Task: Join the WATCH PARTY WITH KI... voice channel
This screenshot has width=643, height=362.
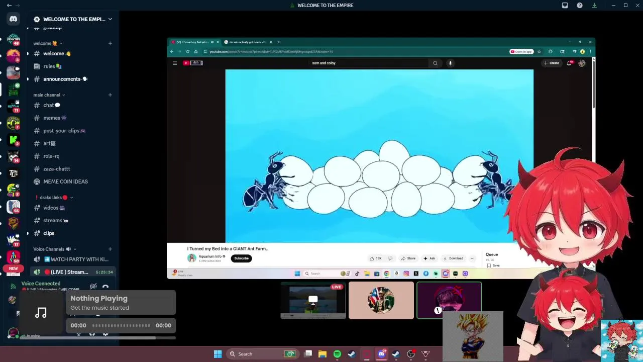Action: pyautogui.click(x=73, y=259)
